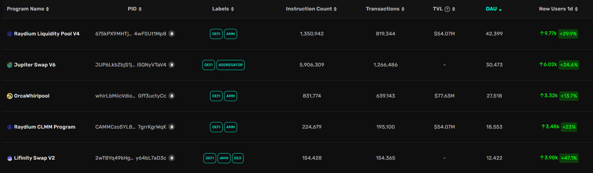
Task: Open the Raydium CLMM Program page
Action: [x=45, y=127]
